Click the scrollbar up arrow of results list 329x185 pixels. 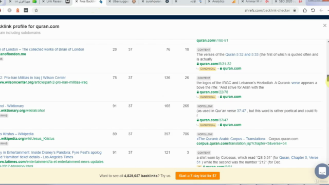pos(328,42)
